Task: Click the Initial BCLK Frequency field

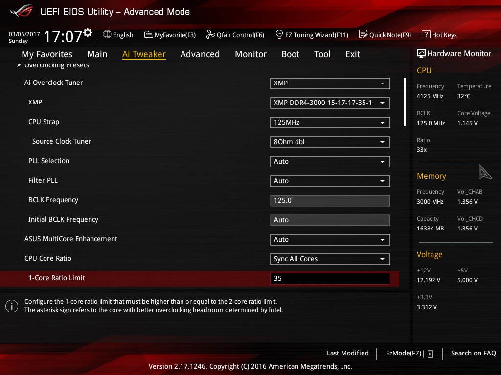Action: click(x=330, y=220)
